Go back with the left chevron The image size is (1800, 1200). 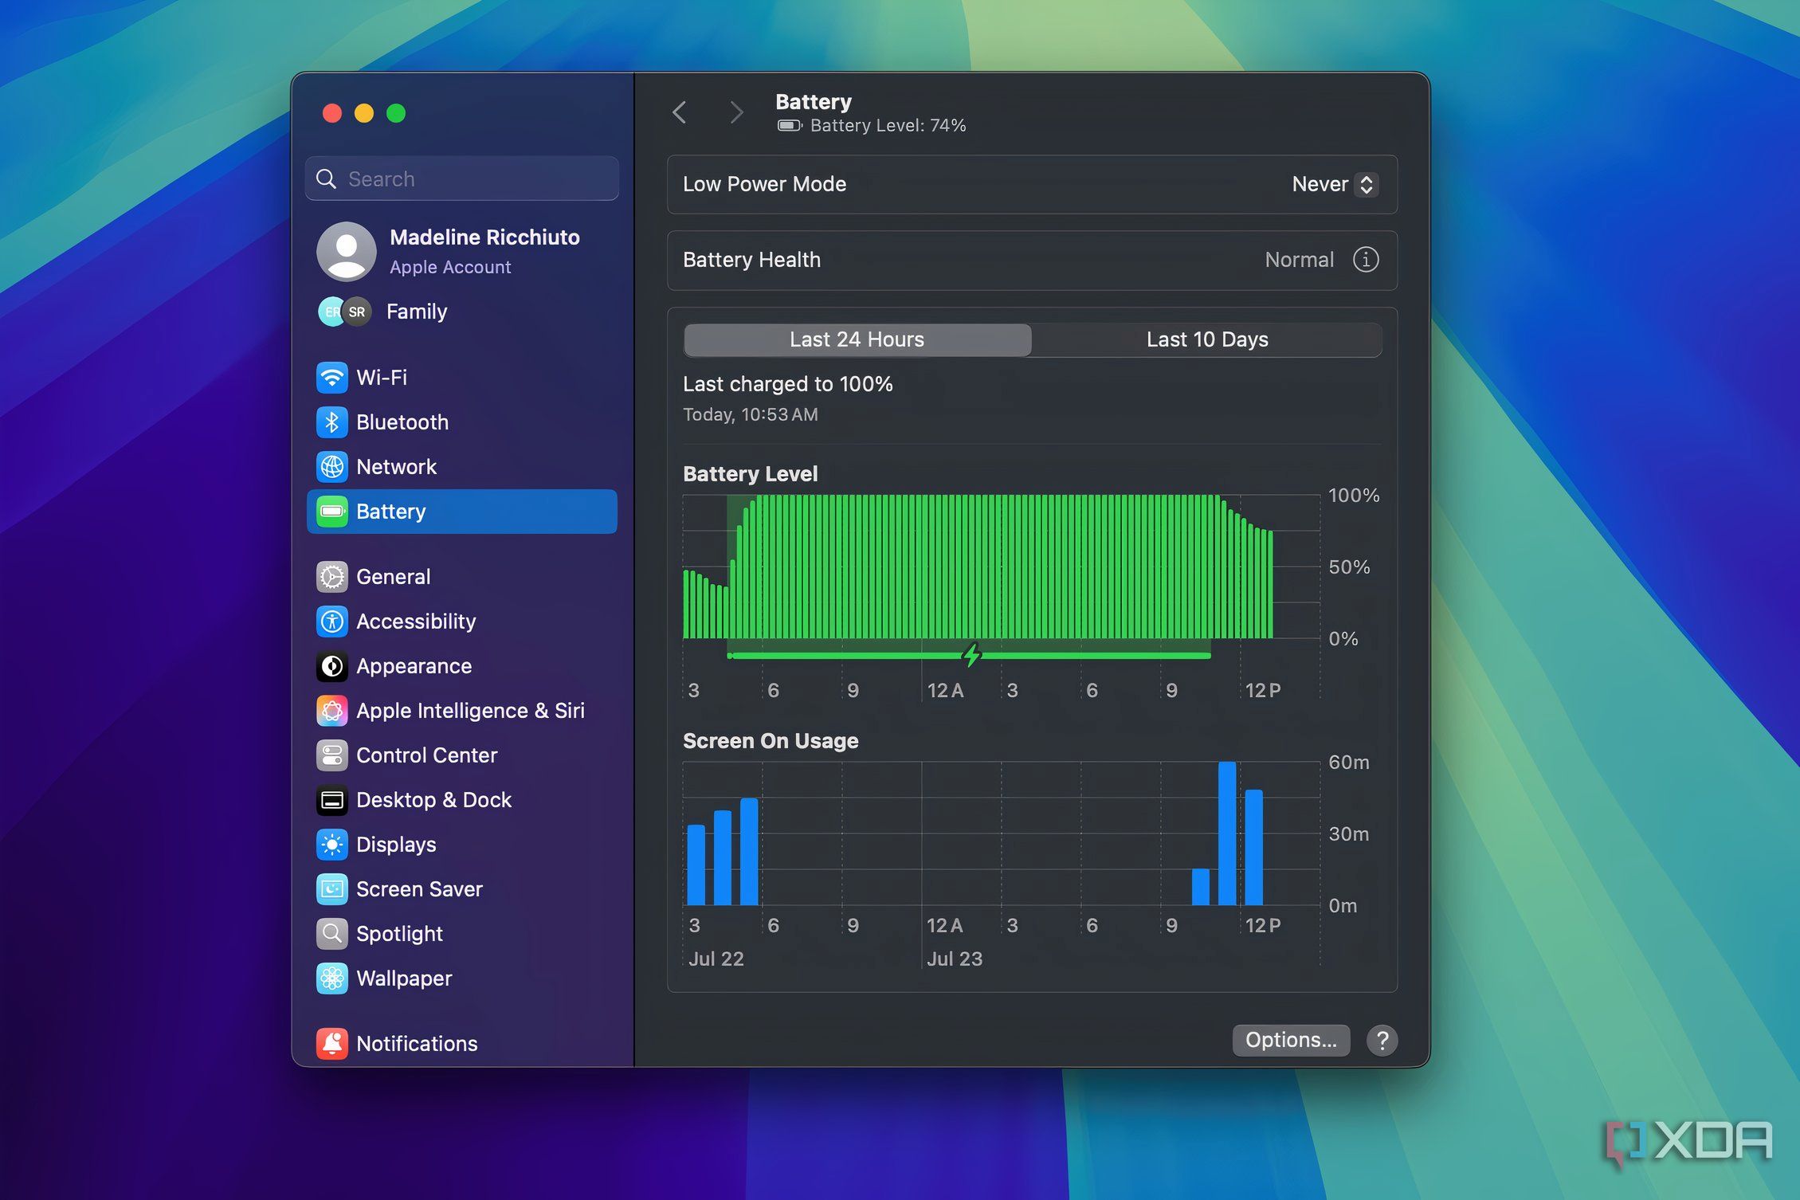tap(680, 112)
